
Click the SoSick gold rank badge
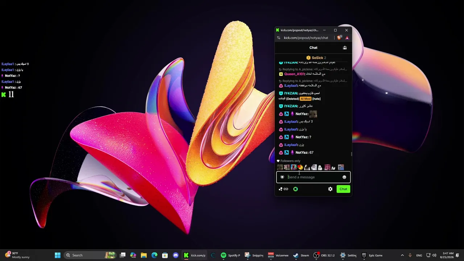[x=308, y=58]
